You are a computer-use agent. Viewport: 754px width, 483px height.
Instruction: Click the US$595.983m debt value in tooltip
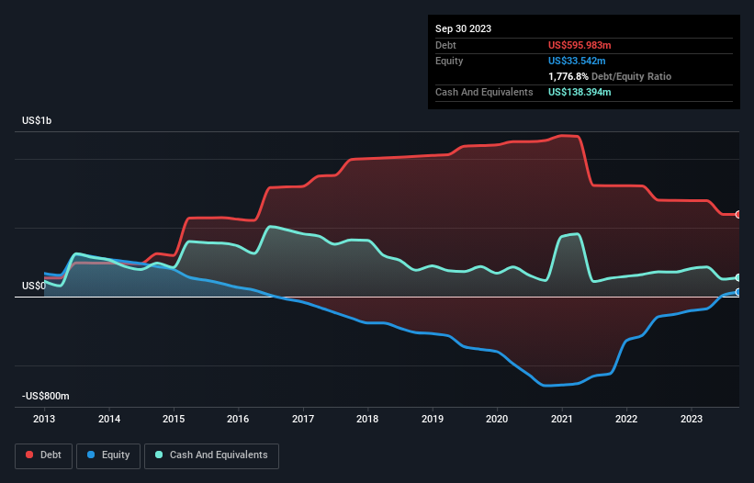coord(580,45)
